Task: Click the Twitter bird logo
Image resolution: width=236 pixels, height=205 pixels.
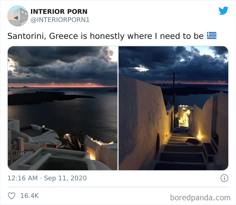Action: coord(223,10)
